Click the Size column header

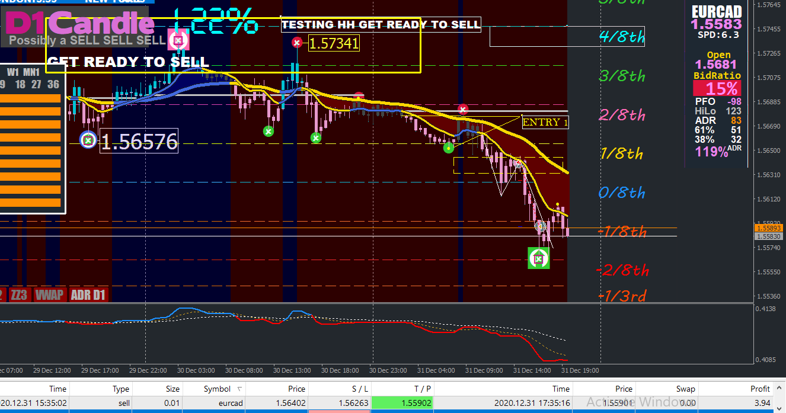point(158,389)
